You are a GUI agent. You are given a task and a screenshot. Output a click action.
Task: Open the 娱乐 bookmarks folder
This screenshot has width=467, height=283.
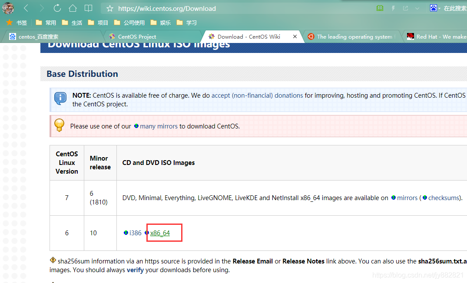161,23
